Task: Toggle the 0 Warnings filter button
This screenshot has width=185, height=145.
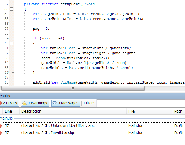Action: tap(35, 103)
